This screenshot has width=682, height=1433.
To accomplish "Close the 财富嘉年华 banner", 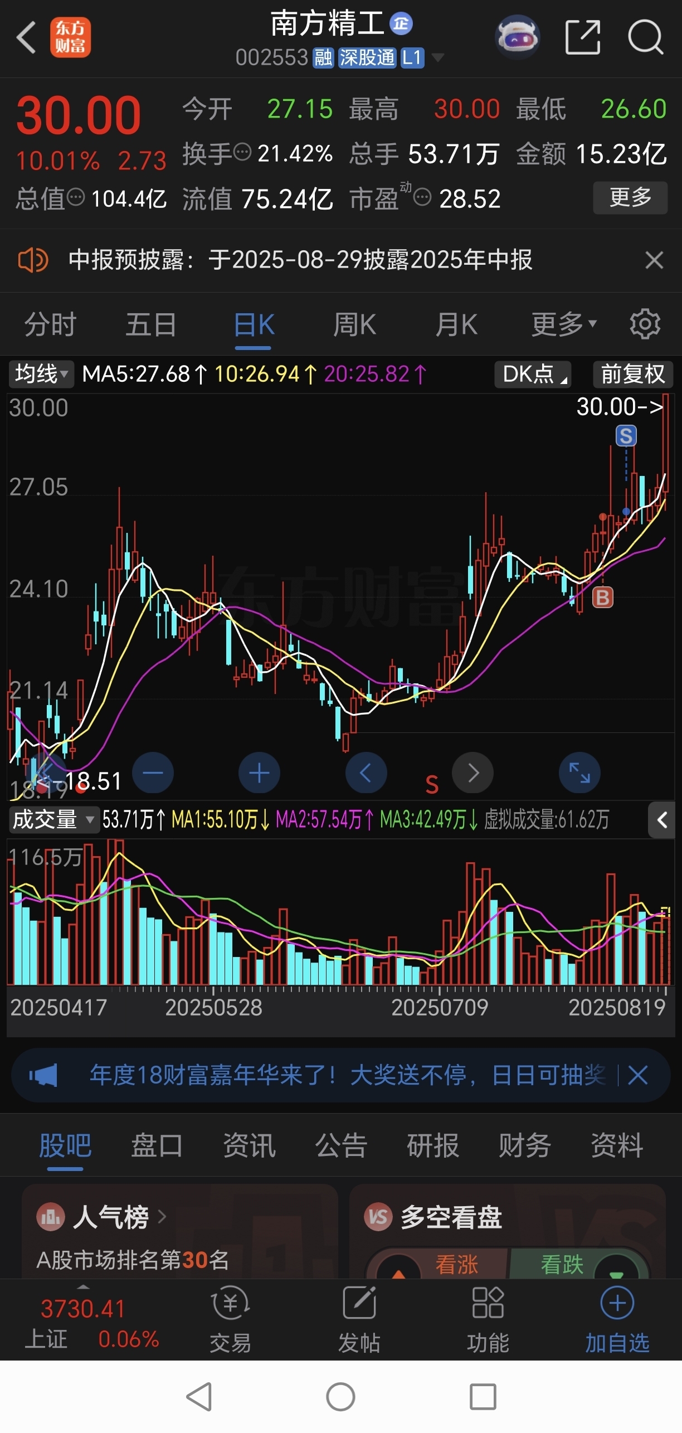I will [x=637, y=1075].
